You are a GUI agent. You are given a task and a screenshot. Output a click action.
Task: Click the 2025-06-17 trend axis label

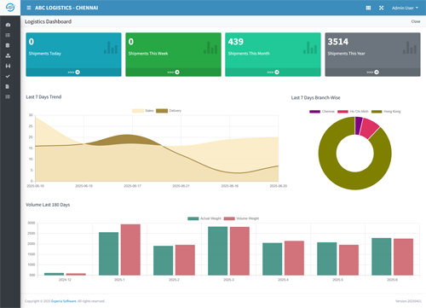(132, 186)
